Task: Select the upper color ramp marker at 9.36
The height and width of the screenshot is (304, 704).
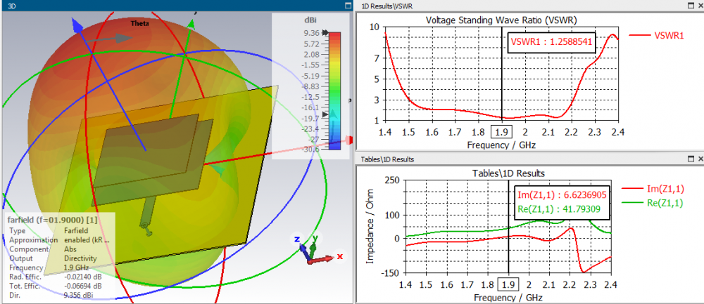Action: coord(326,33)
